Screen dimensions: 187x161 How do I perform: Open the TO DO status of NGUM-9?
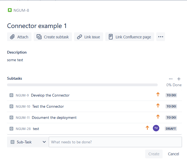pos(171,95)
